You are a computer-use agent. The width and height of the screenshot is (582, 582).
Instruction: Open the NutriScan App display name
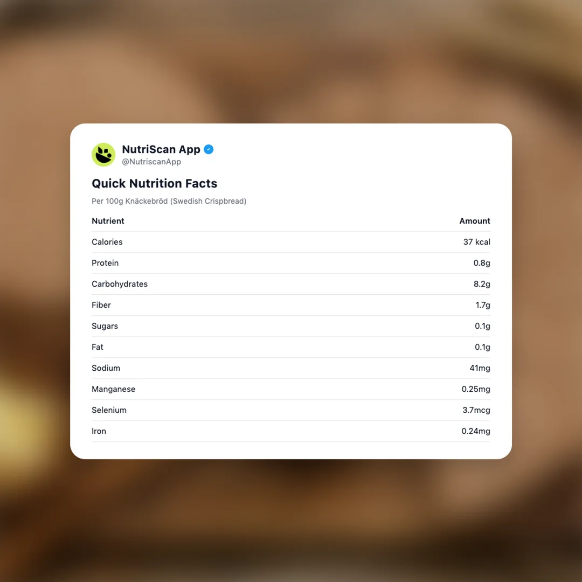coord(161,149)
